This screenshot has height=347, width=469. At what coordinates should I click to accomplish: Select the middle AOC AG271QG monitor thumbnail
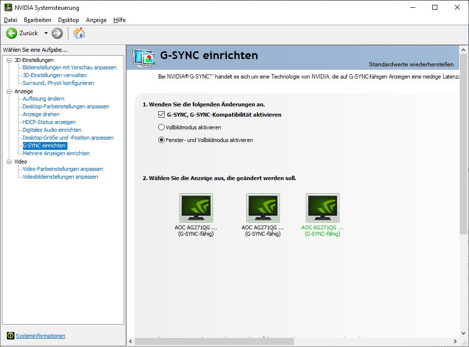(x=263, y=208)
